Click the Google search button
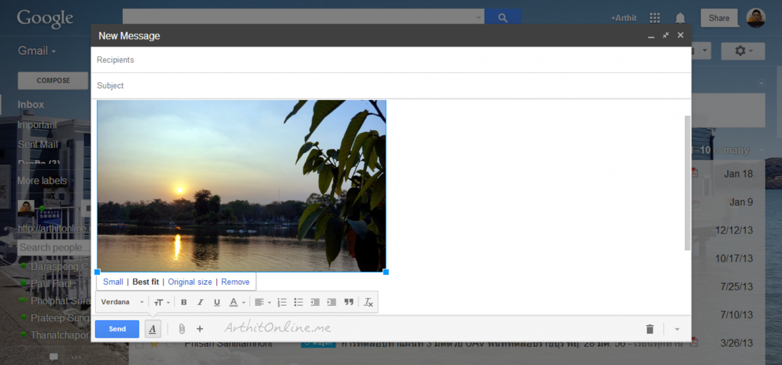The width and height of the screenshot is (782, 365). click(502, 18)
